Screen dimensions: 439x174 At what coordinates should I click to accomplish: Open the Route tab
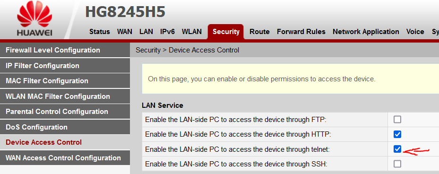(x=259, y=32)
